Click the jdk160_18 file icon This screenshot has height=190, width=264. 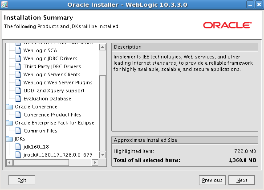[18, 147]
